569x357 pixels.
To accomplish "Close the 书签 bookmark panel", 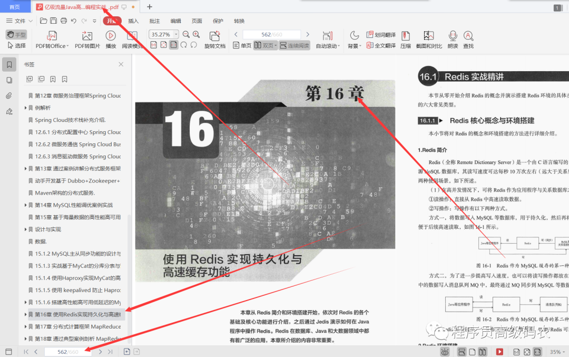I will coord(121,64).
